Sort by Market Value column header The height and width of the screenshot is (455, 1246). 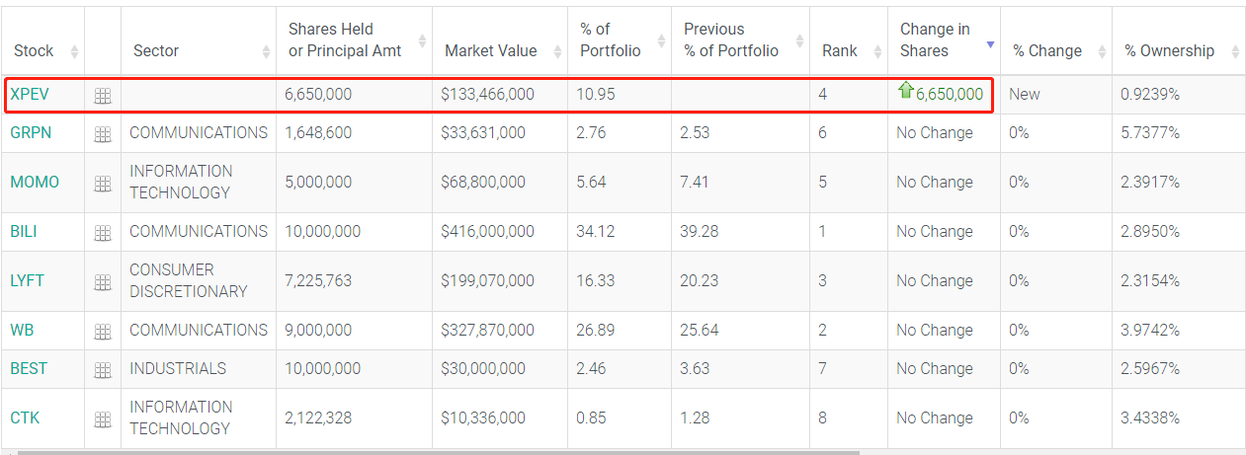(500, 40)
